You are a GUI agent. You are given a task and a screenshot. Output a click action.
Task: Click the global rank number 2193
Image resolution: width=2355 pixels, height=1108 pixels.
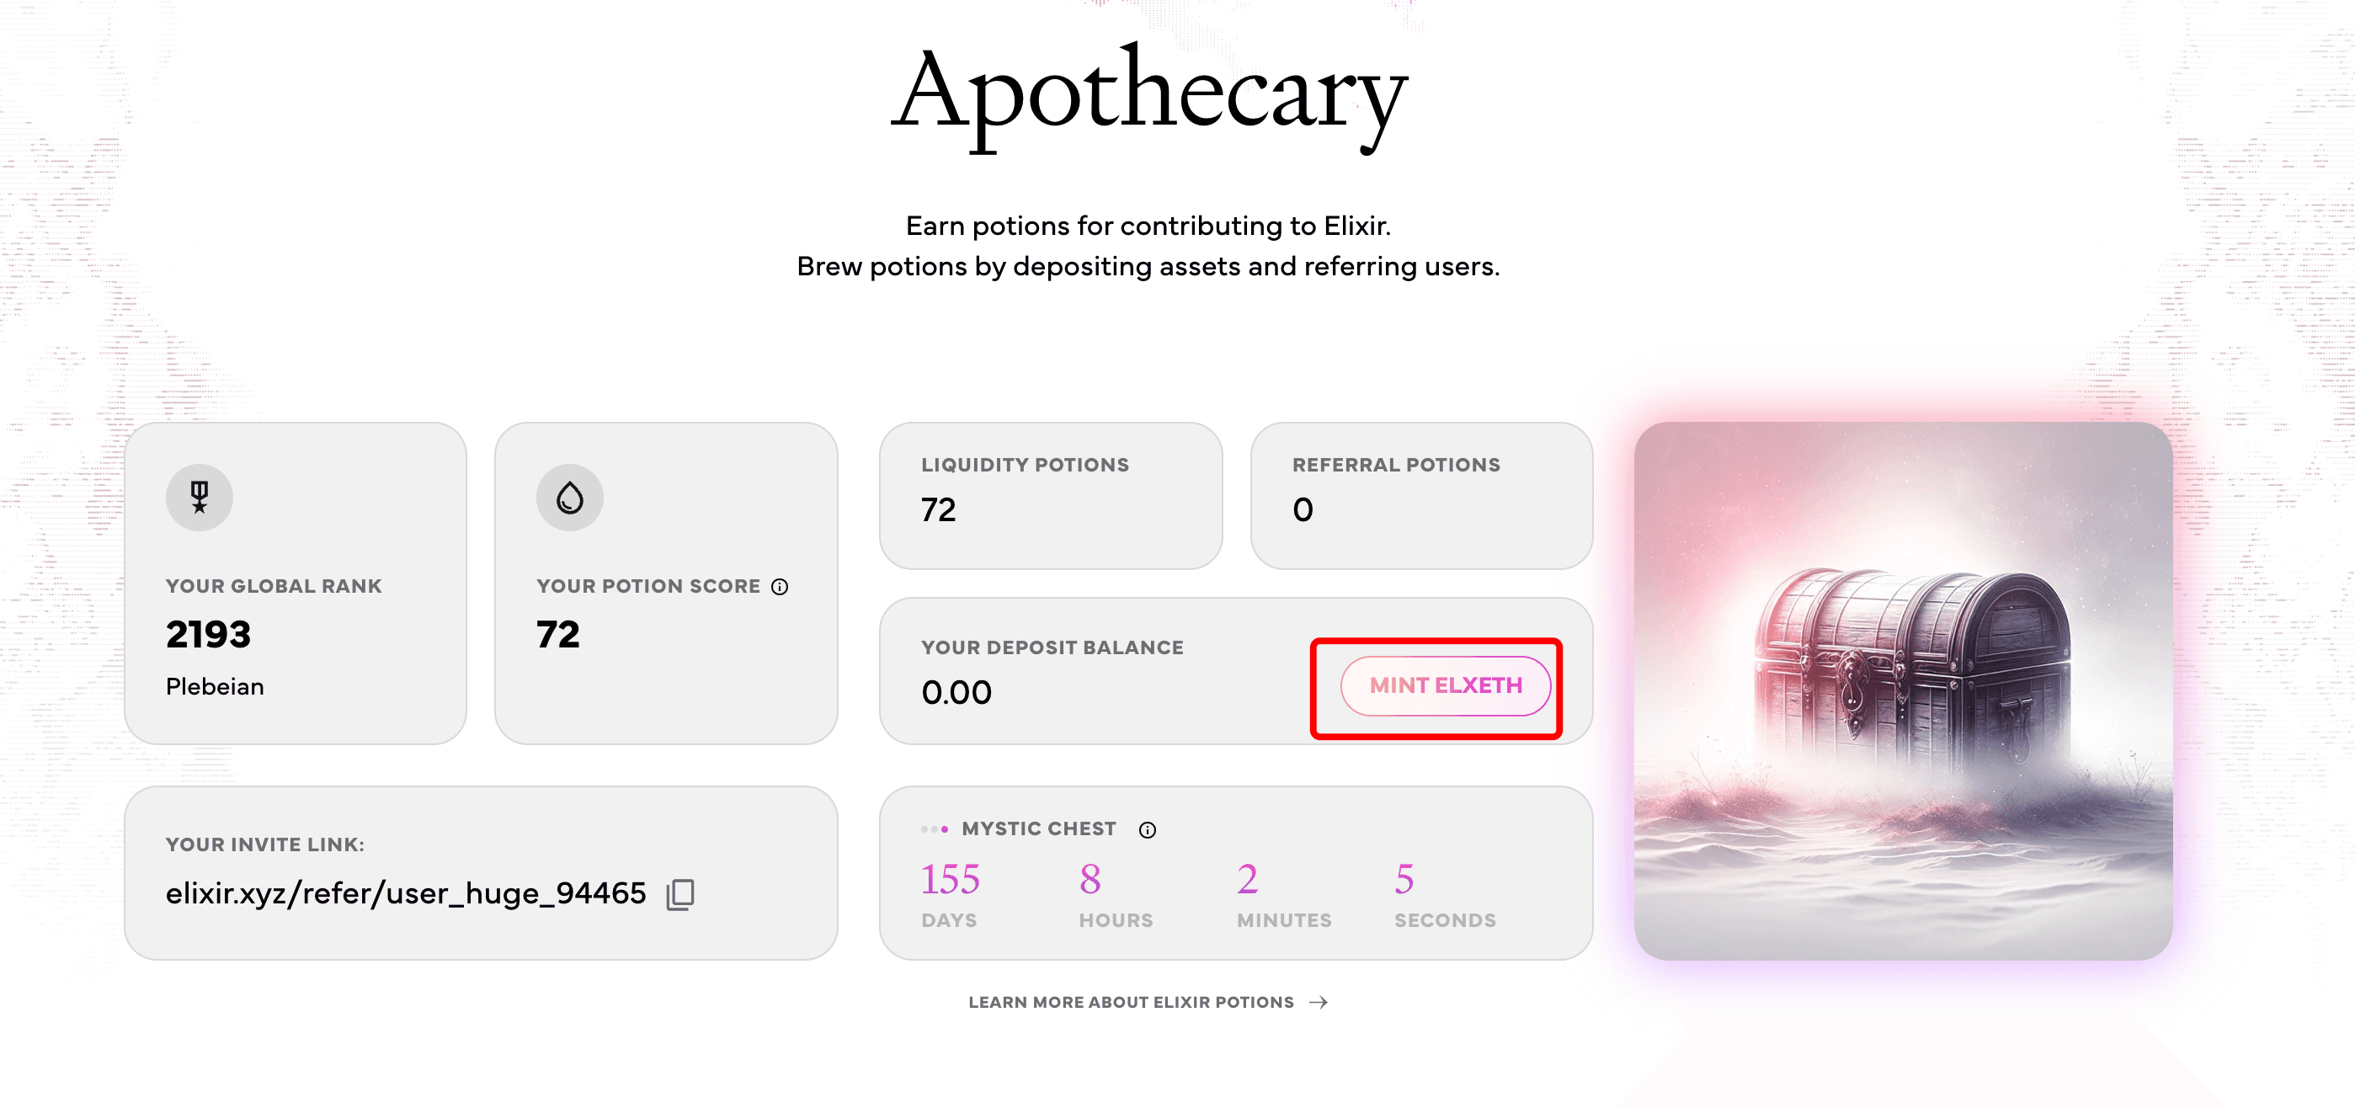pos(207,635)
